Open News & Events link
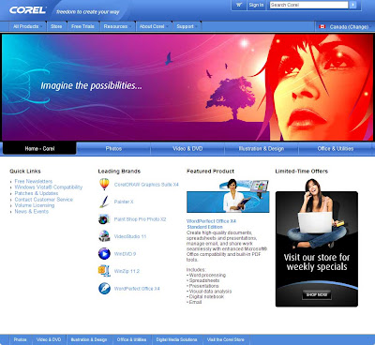The height and width of the screenshot is (345, 375). [32, 211]
